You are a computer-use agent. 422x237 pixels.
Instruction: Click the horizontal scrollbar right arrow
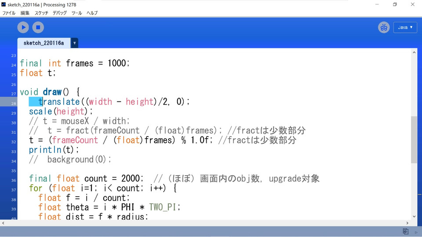407,223
